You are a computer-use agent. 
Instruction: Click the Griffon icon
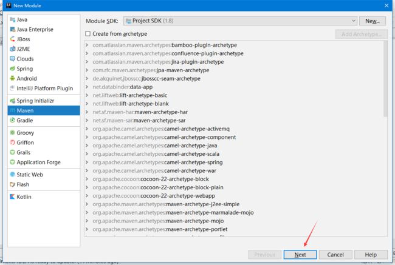pos(12,143)
